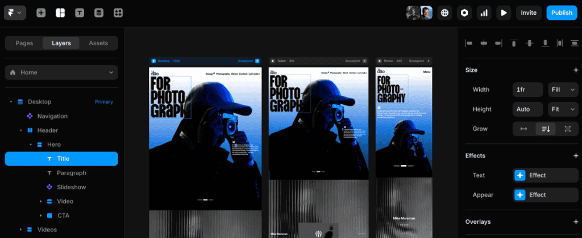Open the Analytics bar chart icon
Image resolution: width=582 pixels, height=238 pixels.
coord(484,12)
